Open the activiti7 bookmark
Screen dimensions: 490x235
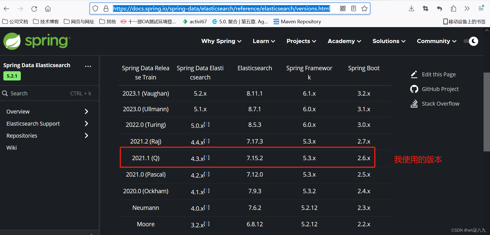pyautogui.click(x=195, y=22)
